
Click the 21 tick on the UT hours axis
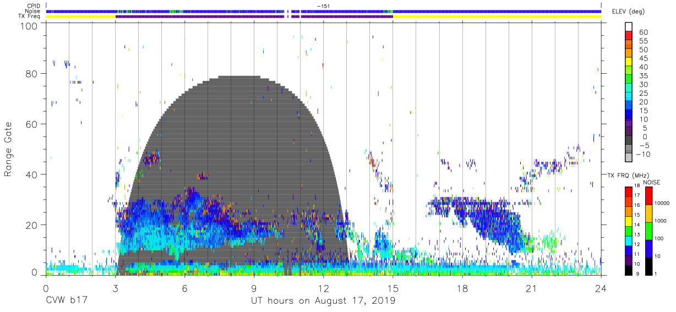coord(531,288)
